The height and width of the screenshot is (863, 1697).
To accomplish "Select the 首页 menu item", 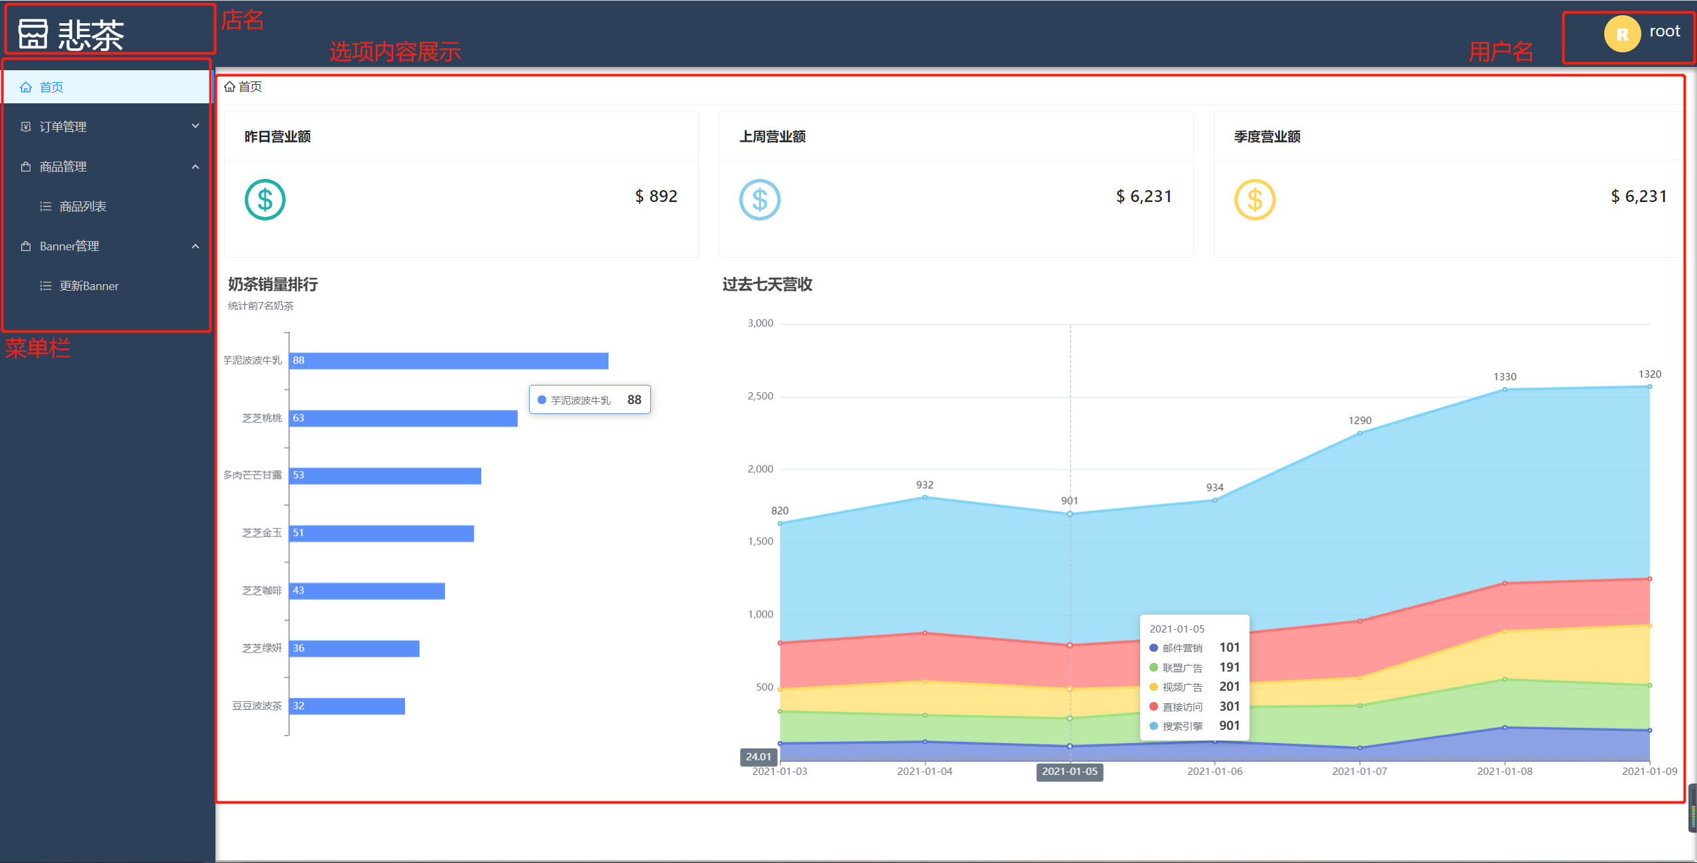I will coord(107,87).
